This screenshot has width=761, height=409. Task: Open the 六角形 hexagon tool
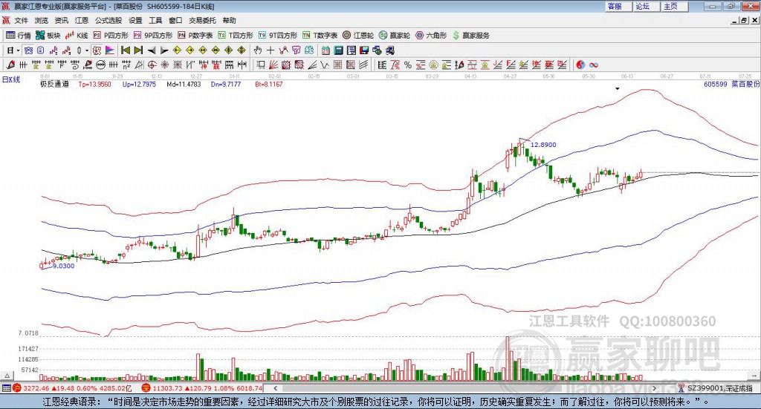431,36
